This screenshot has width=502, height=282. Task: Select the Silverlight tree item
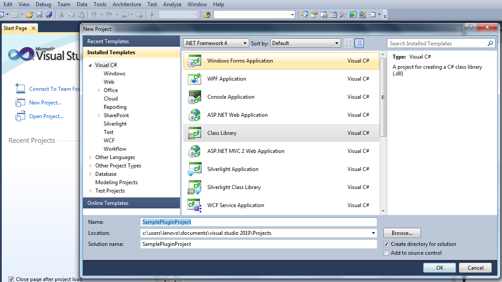click(115, 124)
